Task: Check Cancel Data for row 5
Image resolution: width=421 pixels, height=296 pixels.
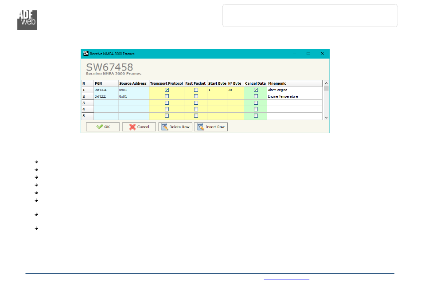Action: coord(256,115)
